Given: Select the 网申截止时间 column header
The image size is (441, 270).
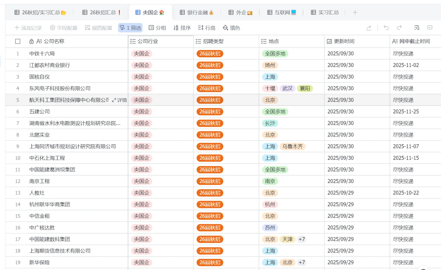Looking at the screenshot, I should 415,41.
